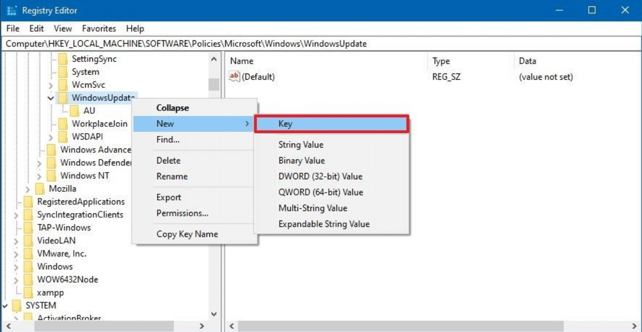Collapse the SYSTEM hive node

[x=5, y=306]
